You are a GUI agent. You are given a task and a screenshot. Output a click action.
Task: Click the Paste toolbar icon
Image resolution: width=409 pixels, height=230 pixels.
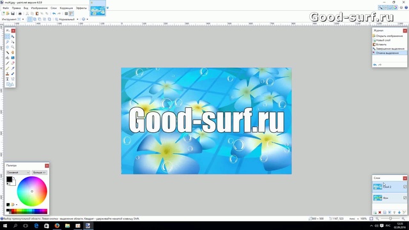click(37, 13)
